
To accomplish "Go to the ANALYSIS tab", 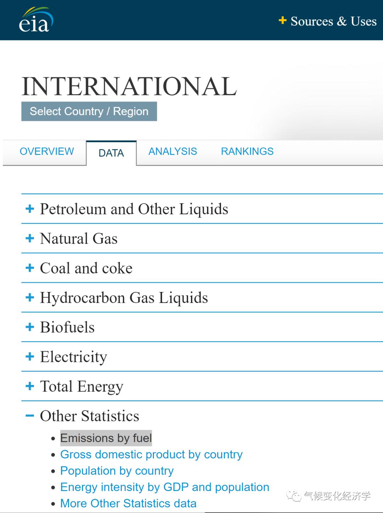I will tap(173, 151).
